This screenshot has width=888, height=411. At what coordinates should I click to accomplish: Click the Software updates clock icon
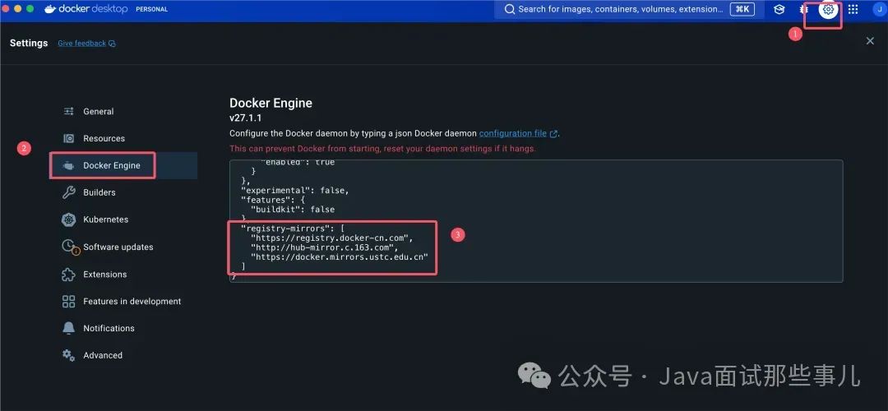[x=68, y=247]
